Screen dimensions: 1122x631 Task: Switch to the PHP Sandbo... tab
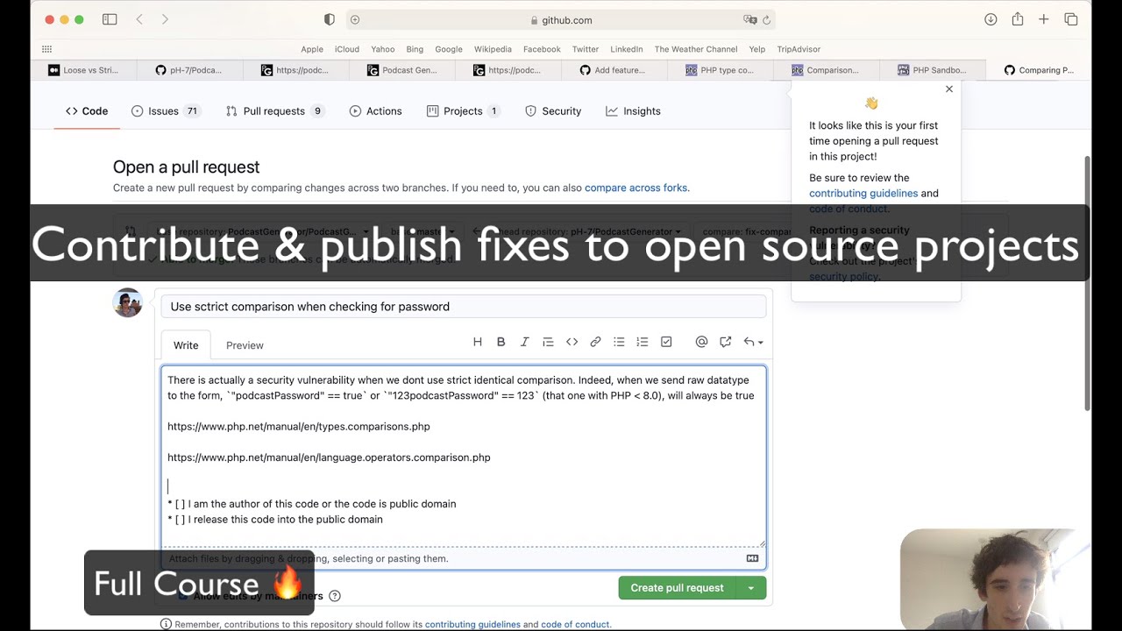pyautogui.click(x=933, y=70)
